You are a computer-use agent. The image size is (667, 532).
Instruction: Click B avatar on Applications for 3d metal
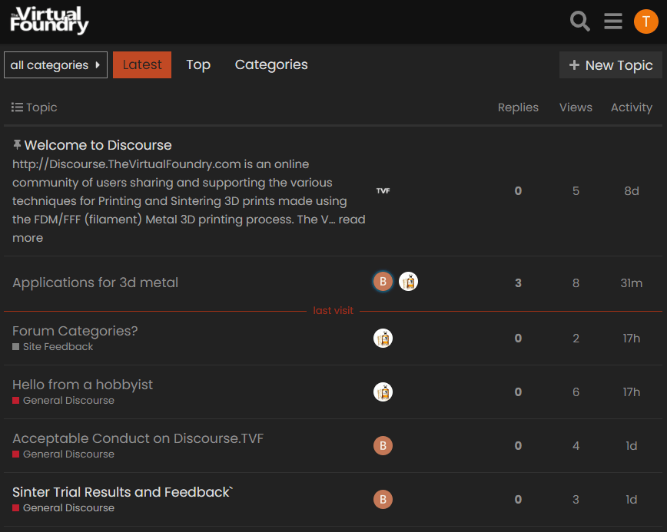point(383,281)
